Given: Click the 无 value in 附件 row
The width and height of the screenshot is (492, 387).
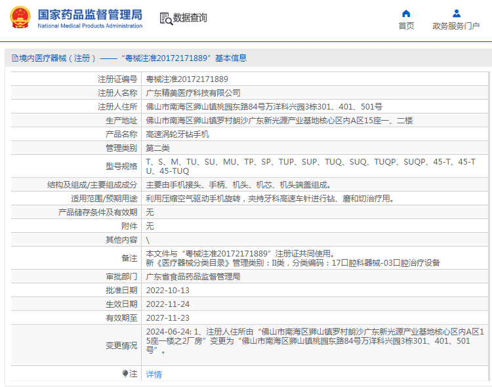Looking at the screenshot, I should pos(150,226).
